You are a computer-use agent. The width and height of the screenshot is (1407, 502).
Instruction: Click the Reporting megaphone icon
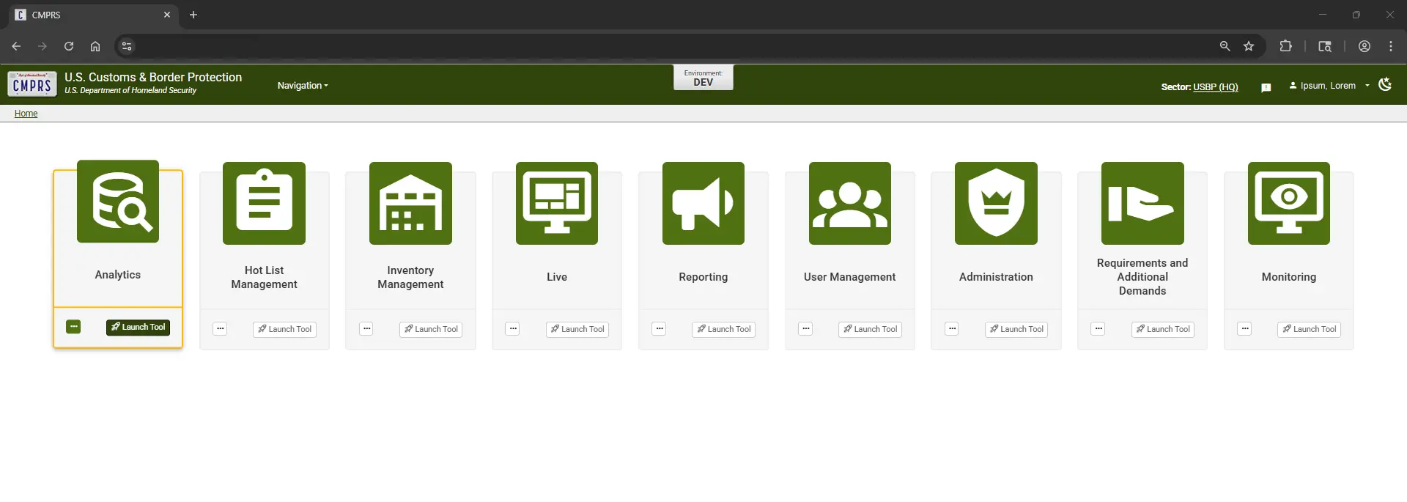pos(703,203)
